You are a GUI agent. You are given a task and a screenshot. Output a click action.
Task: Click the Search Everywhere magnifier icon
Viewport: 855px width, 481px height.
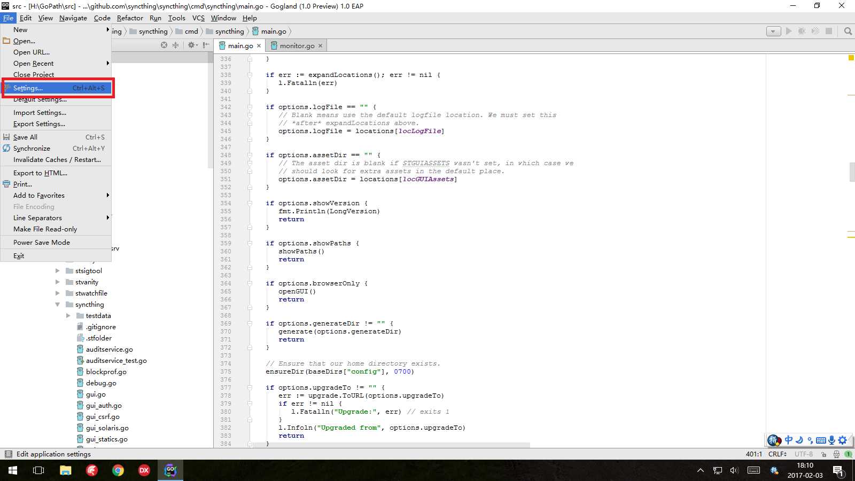click(x=848, y=31)
